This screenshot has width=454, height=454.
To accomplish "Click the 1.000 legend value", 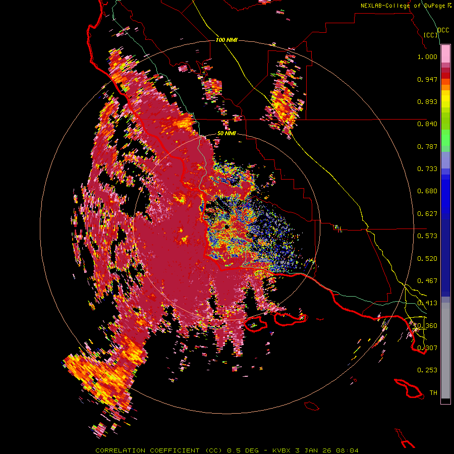I will (427, 56).
